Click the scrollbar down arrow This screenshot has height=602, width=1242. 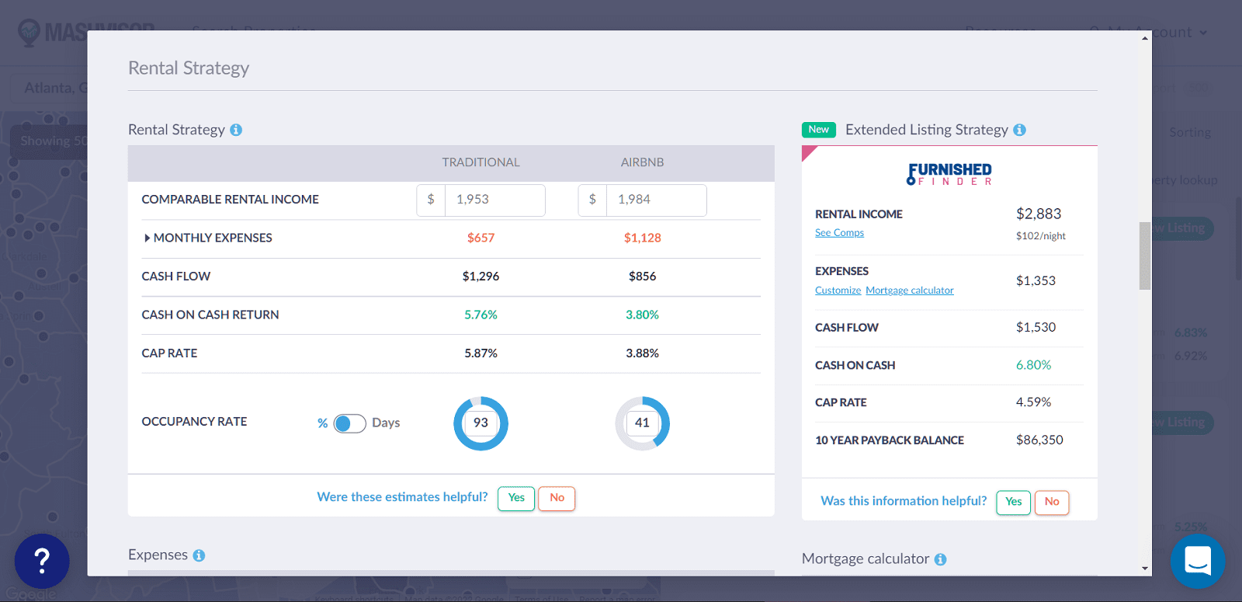pyautogui.click(x=1145, y=569)
